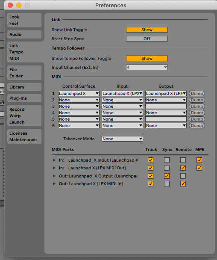Open the Input dropdown in row 5

[122, 119]
